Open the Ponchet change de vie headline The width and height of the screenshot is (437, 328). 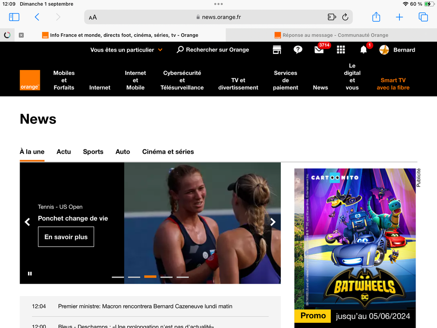73,219
